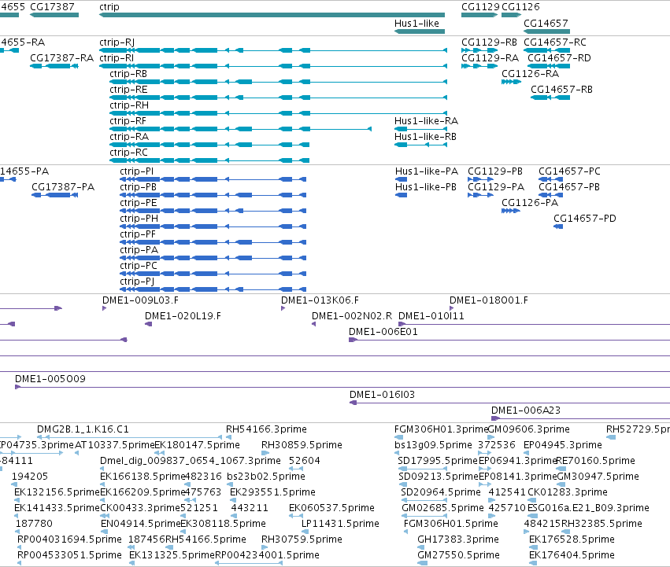Click the Hus1-like-PA protein label

click(427, 171)
